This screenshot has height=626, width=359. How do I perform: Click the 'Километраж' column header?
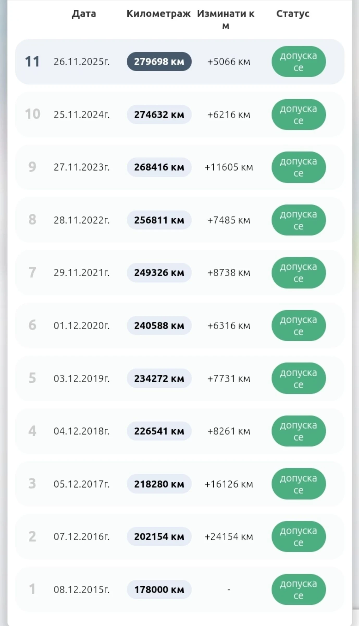158,14
